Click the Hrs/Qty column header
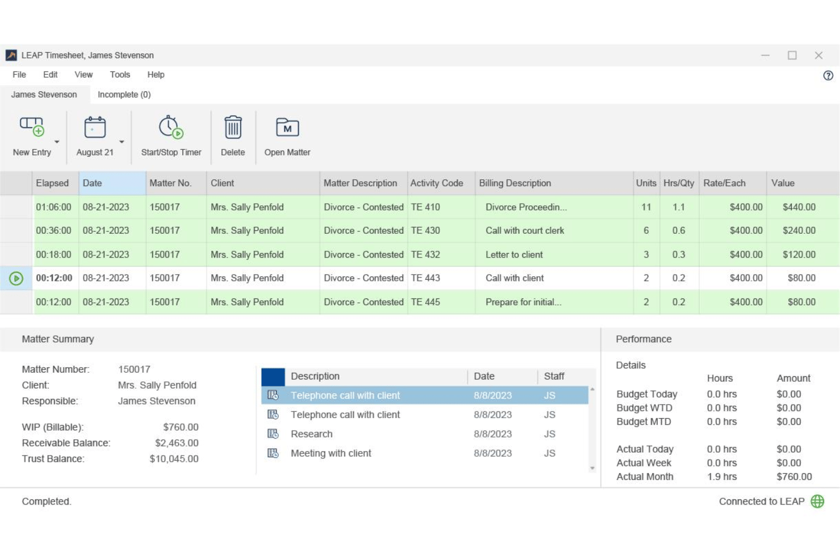Viewport: 840px width, 560px height. (679, 183)
